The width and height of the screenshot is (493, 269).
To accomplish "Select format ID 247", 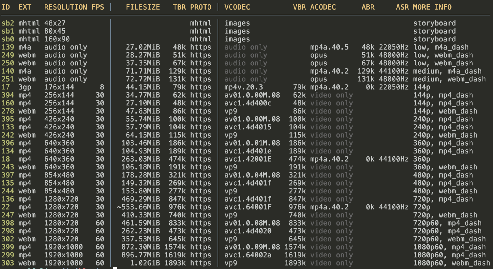I will point(8,215).
